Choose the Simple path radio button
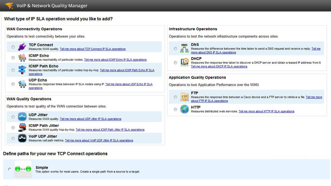 [x=10, y=169]
